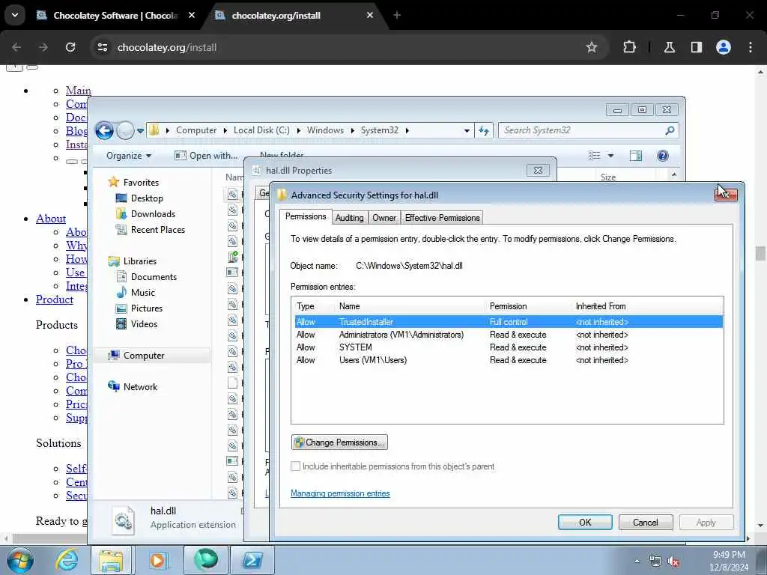Screen dimensions: 767x575
Task: Show hidden tray icons arrow
Action: (637, 562)
